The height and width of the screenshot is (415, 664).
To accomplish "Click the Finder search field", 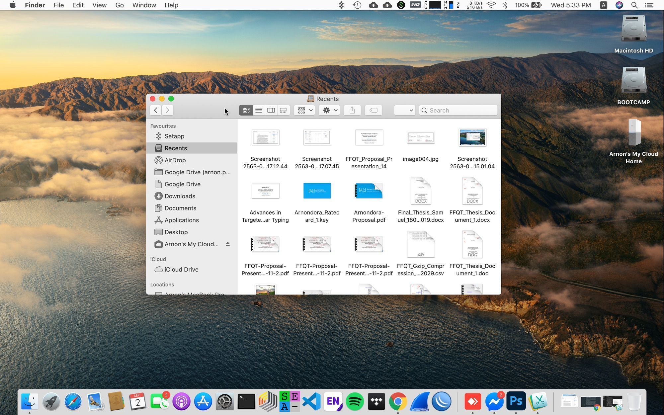I will click(x=458, y=110).
